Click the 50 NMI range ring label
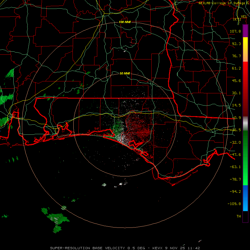 point(125,73)
